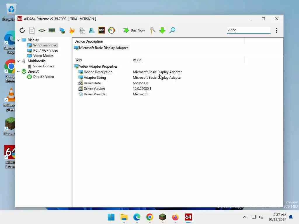The height and width of the screenshot is (224, 299).
Task: Select PCI / AGP Video item
Action: (x=46, y=50)
